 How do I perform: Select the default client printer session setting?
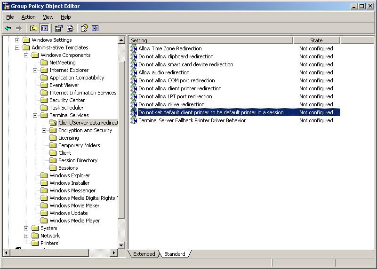pos(211,112)
